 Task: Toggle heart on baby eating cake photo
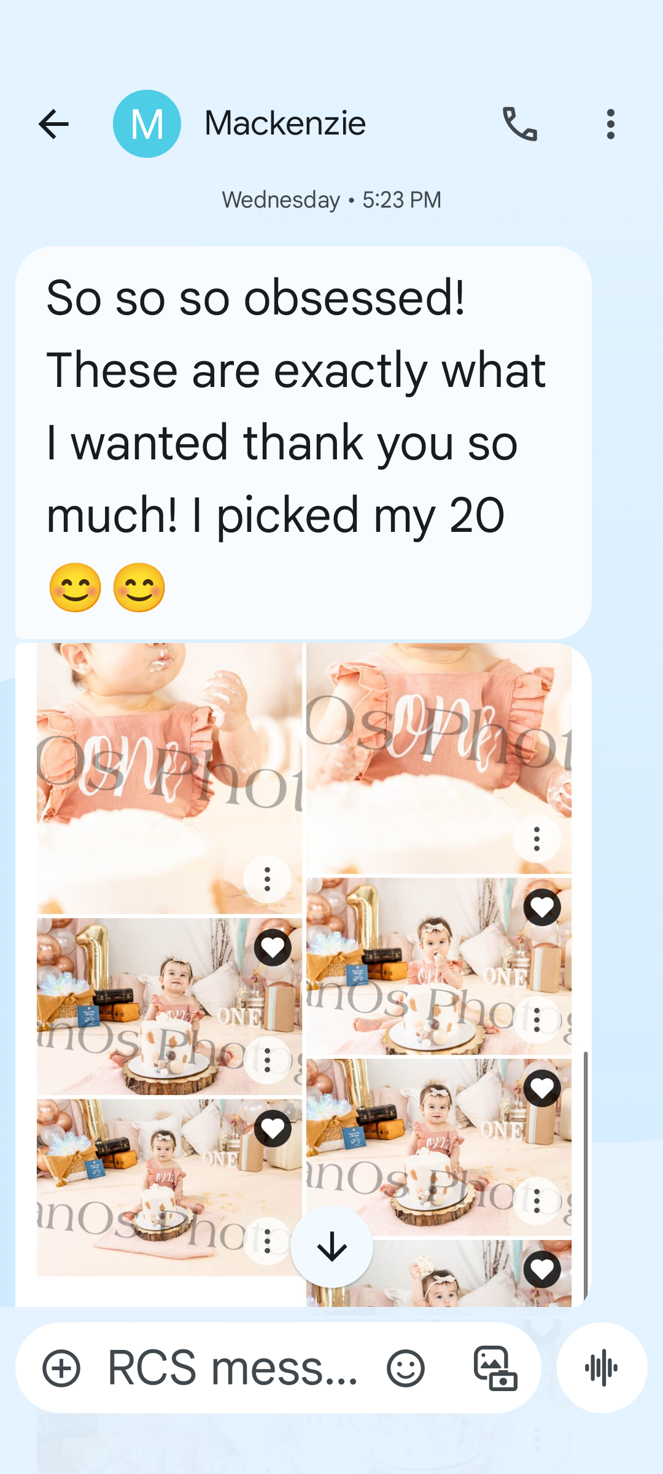(x=542, y=907)
